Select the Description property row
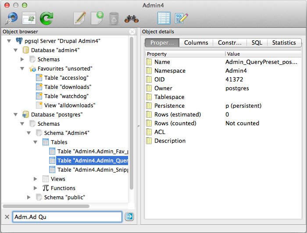 click(x=223, y=141)
